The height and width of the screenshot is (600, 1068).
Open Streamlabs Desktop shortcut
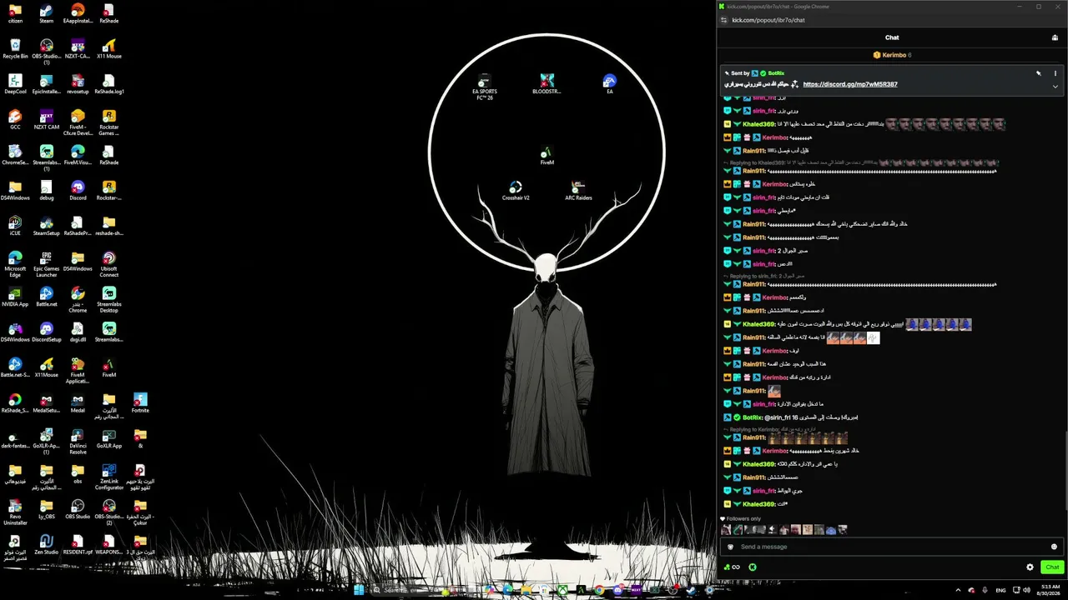[108, 300]
